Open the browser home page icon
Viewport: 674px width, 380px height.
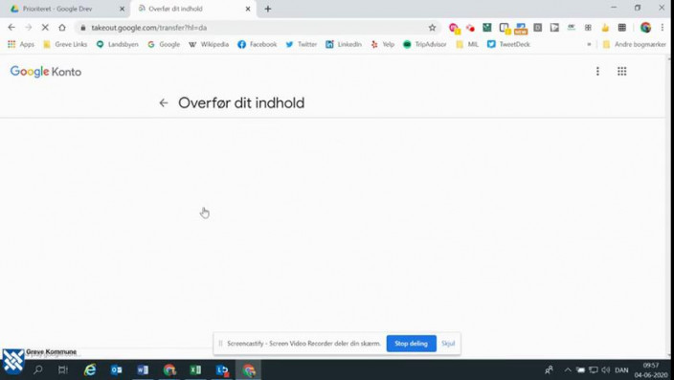tap(62, 28)
